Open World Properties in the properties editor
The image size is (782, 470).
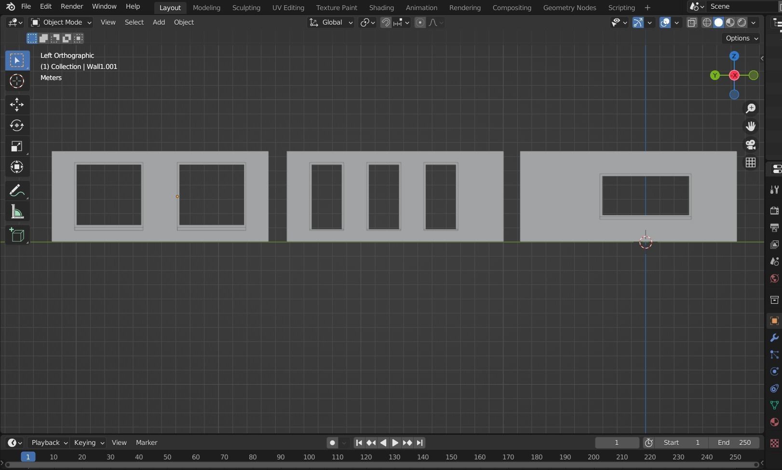coord(774,278)
